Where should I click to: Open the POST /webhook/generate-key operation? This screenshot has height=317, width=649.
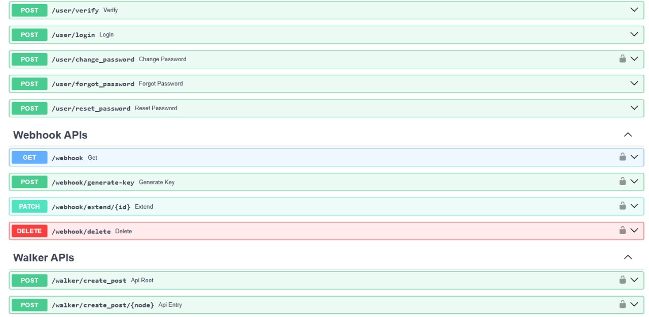(634, 182)
